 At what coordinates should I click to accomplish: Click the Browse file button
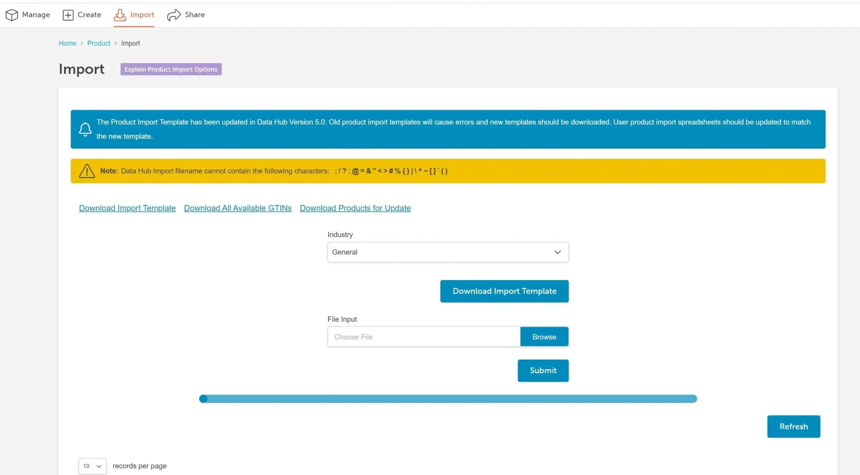point(544,336)
